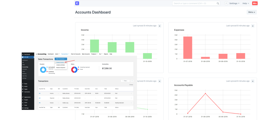Click the search magnifier icon
Screen dimensions: 258x120
point(218,4)
